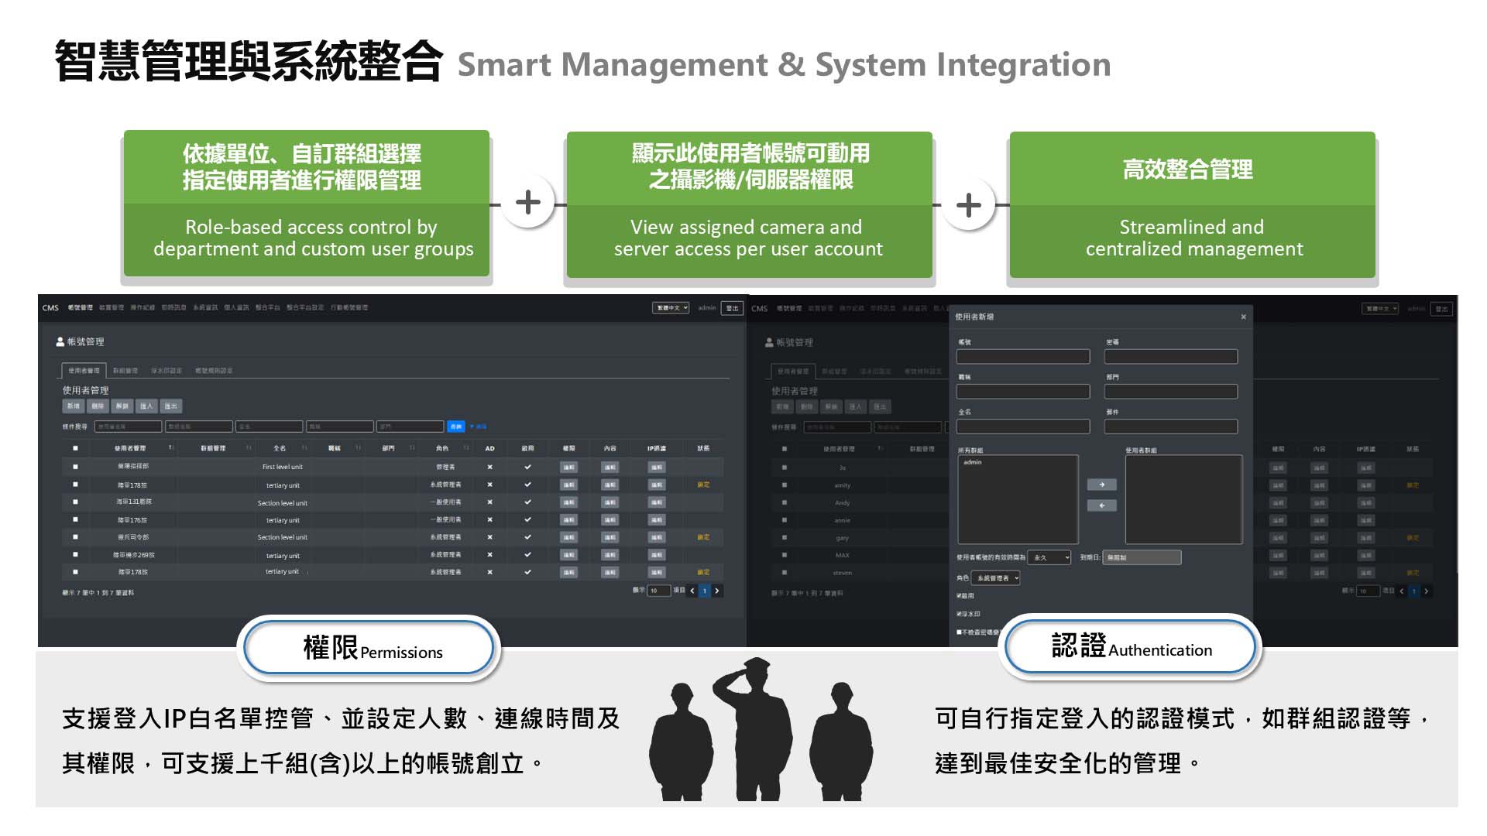This screenshot has width=1487, height=836.
Task: Click the 帳號 input field in the dialog
Action: click(1022, 357)
